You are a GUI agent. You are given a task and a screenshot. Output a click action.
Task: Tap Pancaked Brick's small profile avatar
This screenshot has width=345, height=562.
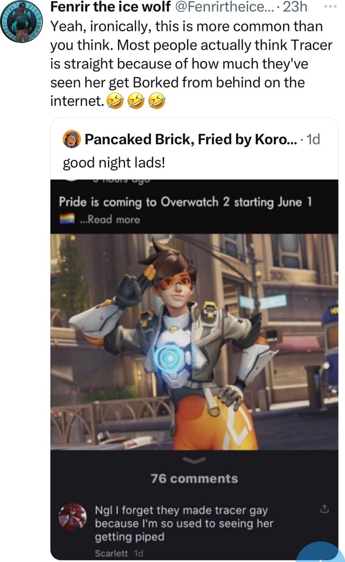72,139
